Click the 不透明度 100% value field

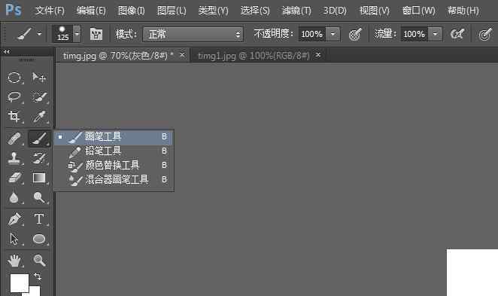tap(312, 34)
